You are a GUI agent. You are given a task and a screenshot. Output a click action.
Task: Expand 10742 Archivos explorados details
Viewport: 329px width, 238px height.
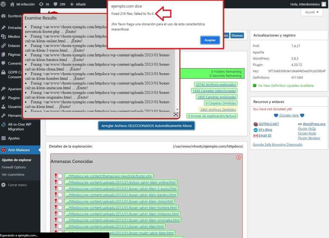click(x=216, y=84)
